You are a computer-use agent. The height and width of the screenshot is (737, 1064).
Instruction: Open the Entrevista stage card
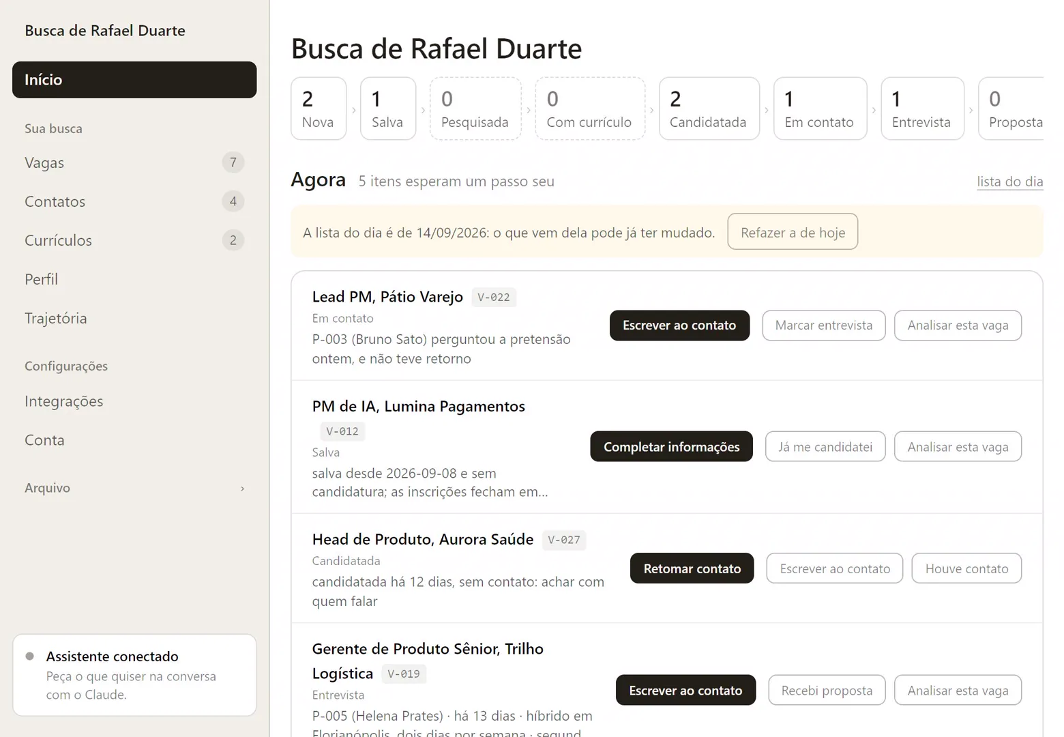click(x=923, y=109)
